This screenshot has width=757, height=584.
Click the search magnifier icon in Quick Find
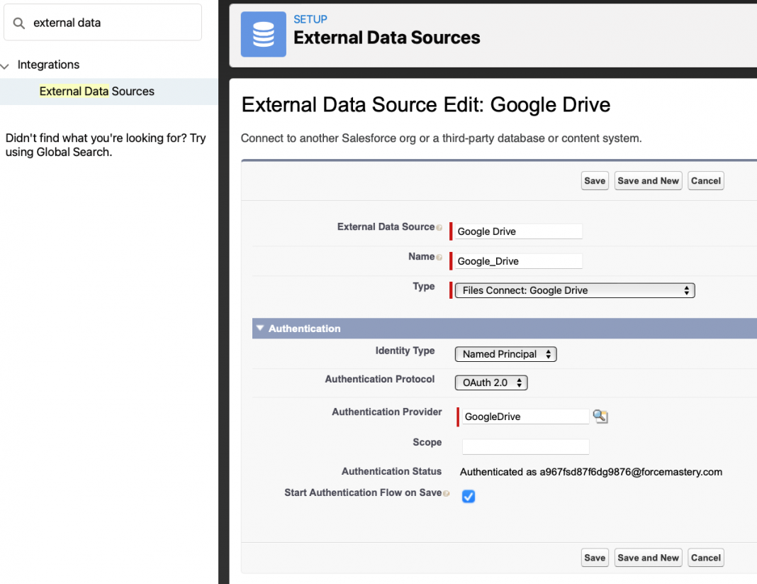click(x=19, y=23)
